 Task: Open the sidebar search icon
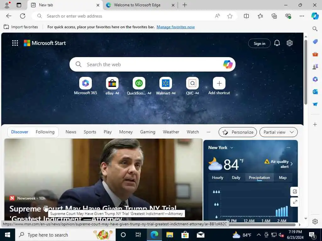[x=315, y=29]
